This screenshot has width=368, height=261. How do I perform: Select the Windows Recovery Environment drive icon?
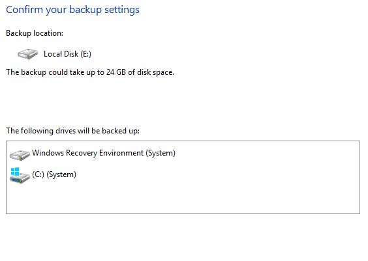pos(20,155)
